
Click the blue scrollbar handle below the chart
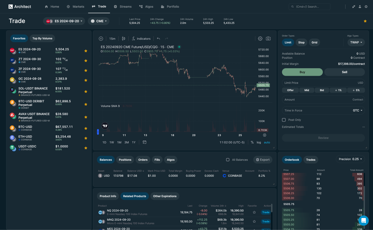98,132
